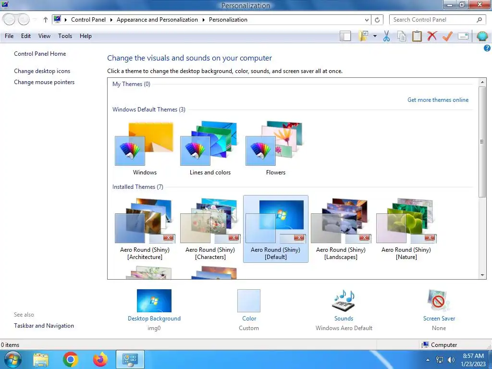
Task: Go to Control Panel Home
Action: click(40, 54)
